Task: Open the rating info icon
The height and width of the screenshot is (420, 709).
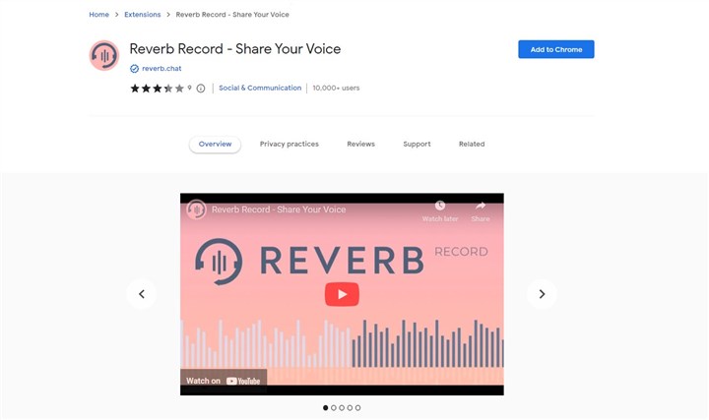Action: point(201,89)
